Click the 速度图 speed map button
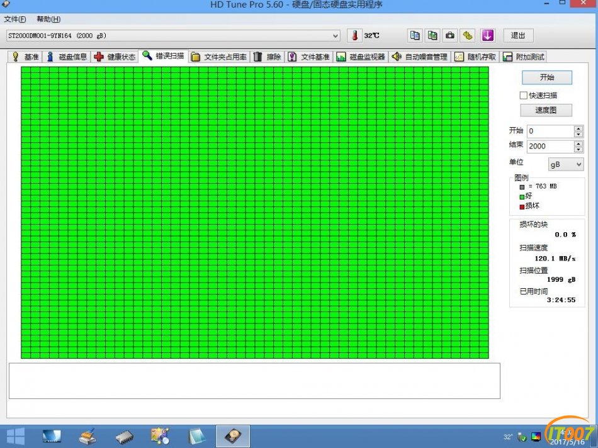 (546, 110)
